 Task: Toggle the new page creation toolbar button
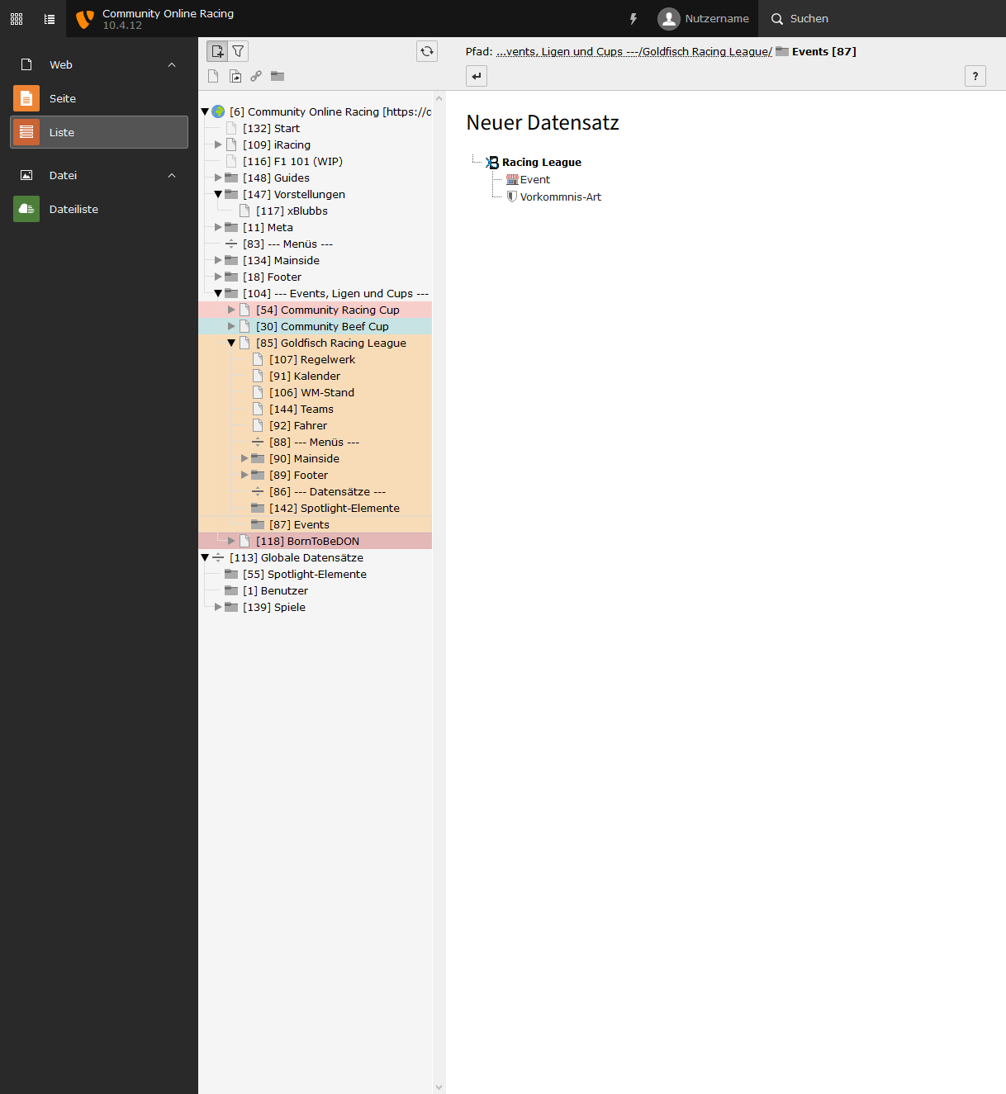point(217,51)
